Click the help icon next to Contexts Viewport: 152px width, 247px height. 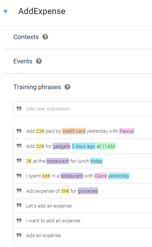click(x=45, y=37)
